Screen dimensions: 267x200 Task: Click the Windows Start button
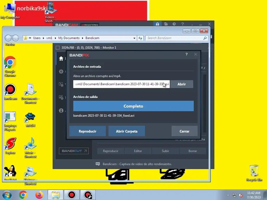coord(7,195)
